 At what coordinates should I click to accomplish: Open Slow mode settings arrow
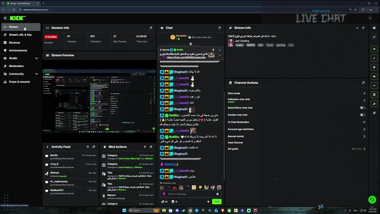[364, 93]
